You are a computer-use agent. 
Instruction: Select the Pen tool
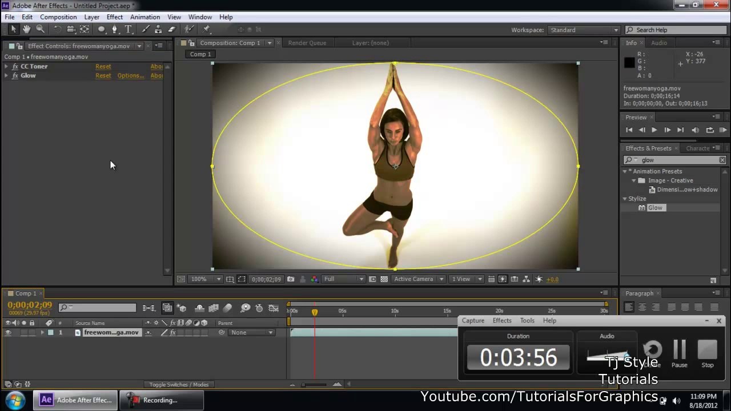click(115, 29)
